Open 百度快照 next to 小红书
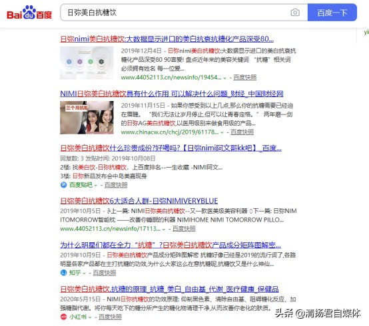This screenshot has width=369, height=326. [110, 317]
